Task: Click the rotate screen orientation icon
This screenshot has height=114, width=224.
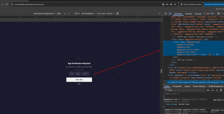Action: 118,13
